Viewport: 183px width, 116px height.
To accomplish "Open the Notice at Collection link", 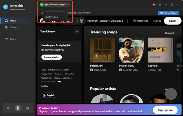I will tap(63, 78).
